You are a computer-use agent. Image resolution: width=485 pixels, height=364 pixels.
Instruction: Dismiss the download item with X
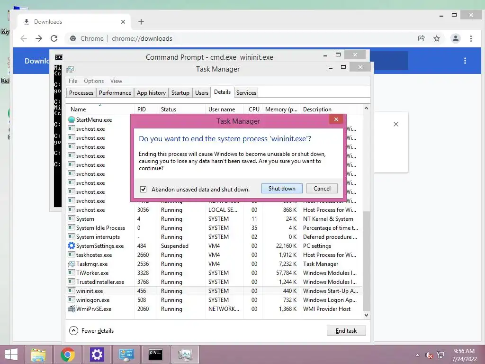click(x=396, y=124)
